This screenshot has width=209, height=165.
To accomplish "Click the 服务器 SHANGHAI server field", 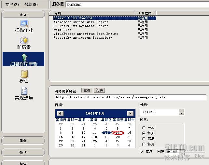I will coord(137,5).
